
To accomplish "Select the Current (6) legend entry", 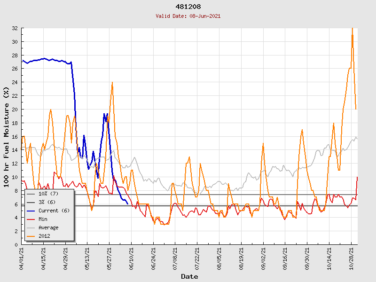I will [x=54, y=211].
